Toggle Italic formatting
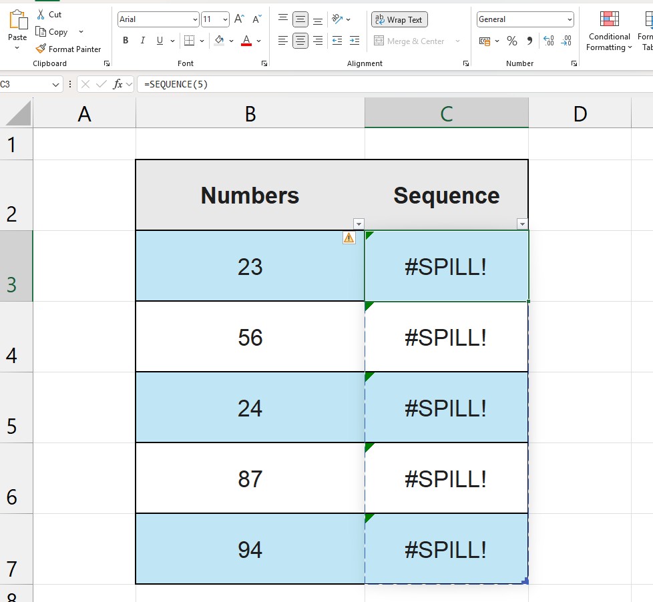 [142, 41]
